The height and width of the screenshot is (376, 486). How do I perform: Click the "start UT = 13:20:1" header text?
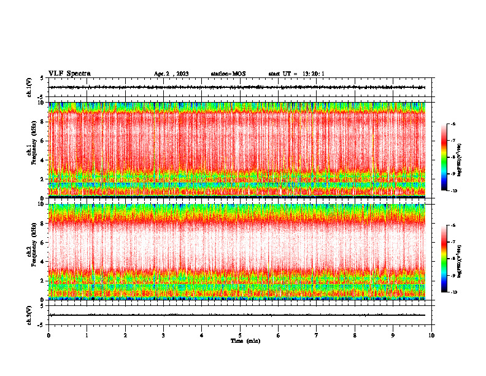point(296,74)
